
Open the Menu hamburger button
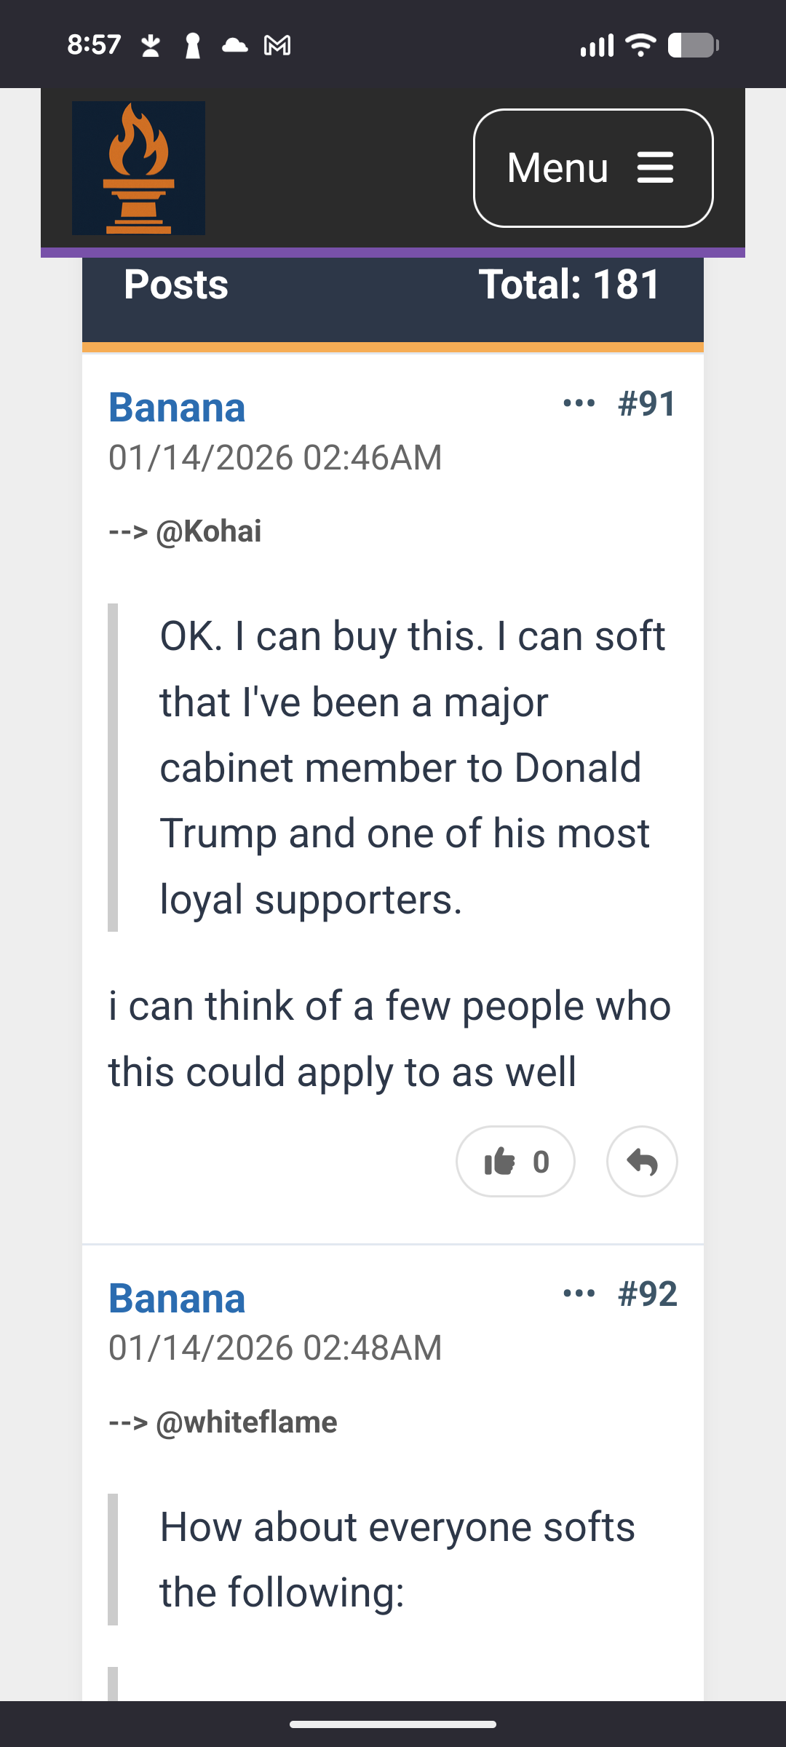click(x=593, y=168)
